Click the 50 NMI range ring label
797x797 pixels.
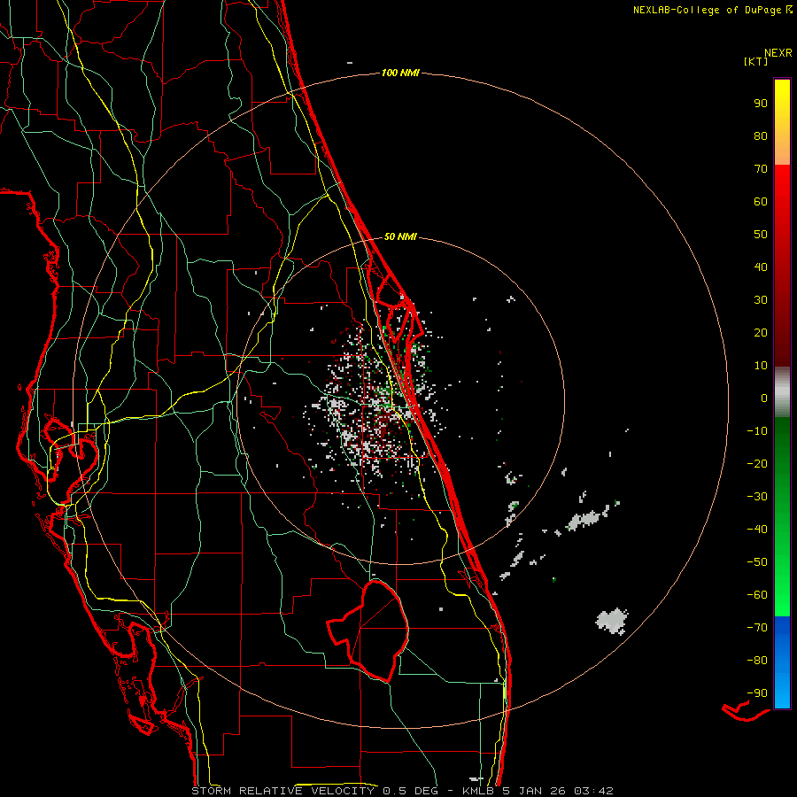(x=400, y=236)
